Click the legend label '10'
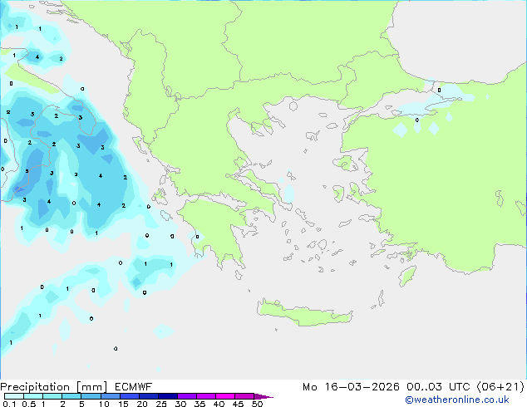Viewport: 527px width, 407px height. (x=104, y=404)
